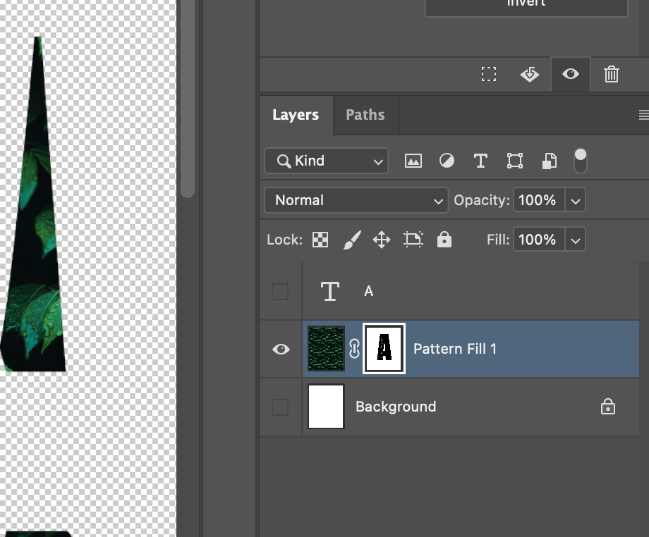Screen dimensions: 649x537
Task: Open the Layers panel menu
Action: point(643,115)
